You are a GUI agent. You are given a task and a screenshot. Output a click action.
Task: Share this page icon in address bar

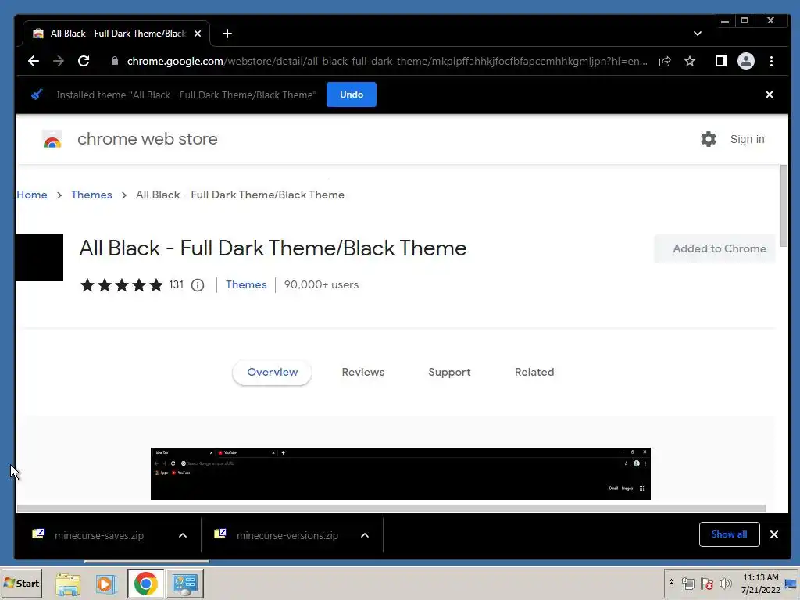click(x=665, y=61)
